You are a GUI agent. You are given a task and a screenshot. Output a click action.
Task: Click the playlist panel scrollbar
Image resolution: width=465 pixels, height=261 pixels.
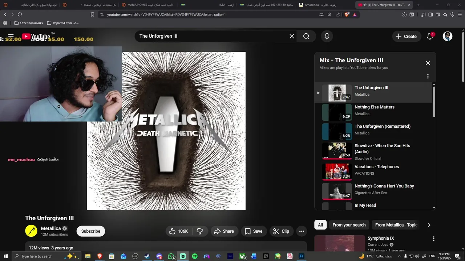tap(434, 101)
